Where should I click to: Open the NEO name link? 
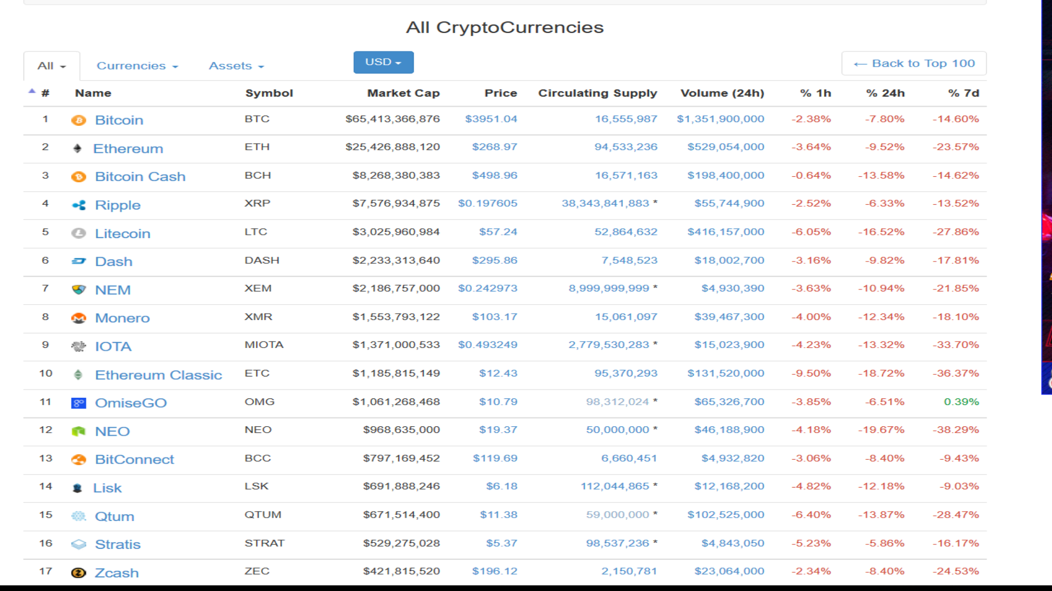point(112,432)
